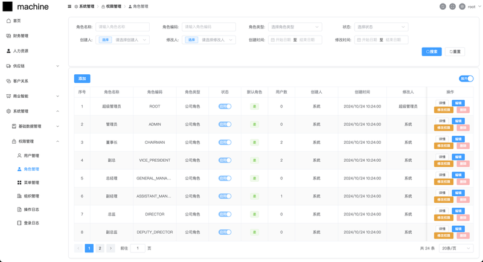Image resolution: width=483 pixels, height=262 pixels.
Task: Open the 状态 dropdown filter
Action: point(382,27)
